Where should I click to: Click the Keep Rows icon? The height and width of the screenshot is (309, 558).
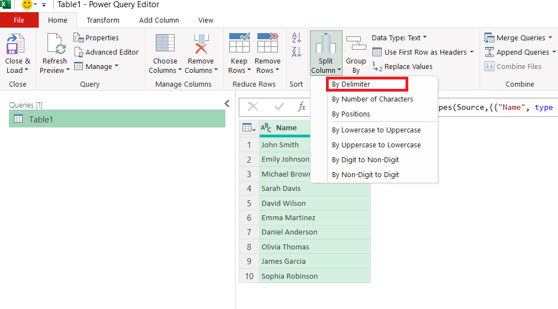click(239, 43)
